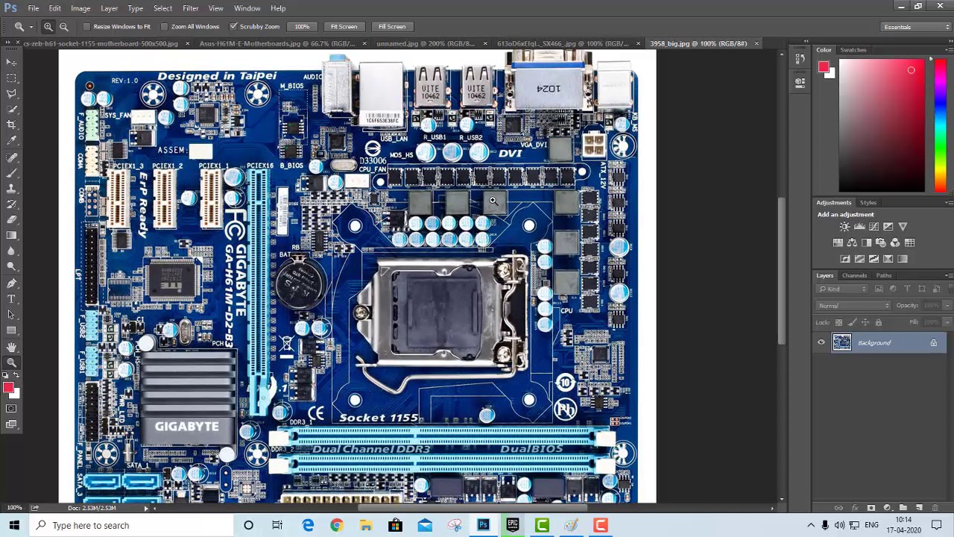This screenshot has width=954, height=537.
Task: Open the Opacity slider dropdown arrow
Action: point(947,306)
